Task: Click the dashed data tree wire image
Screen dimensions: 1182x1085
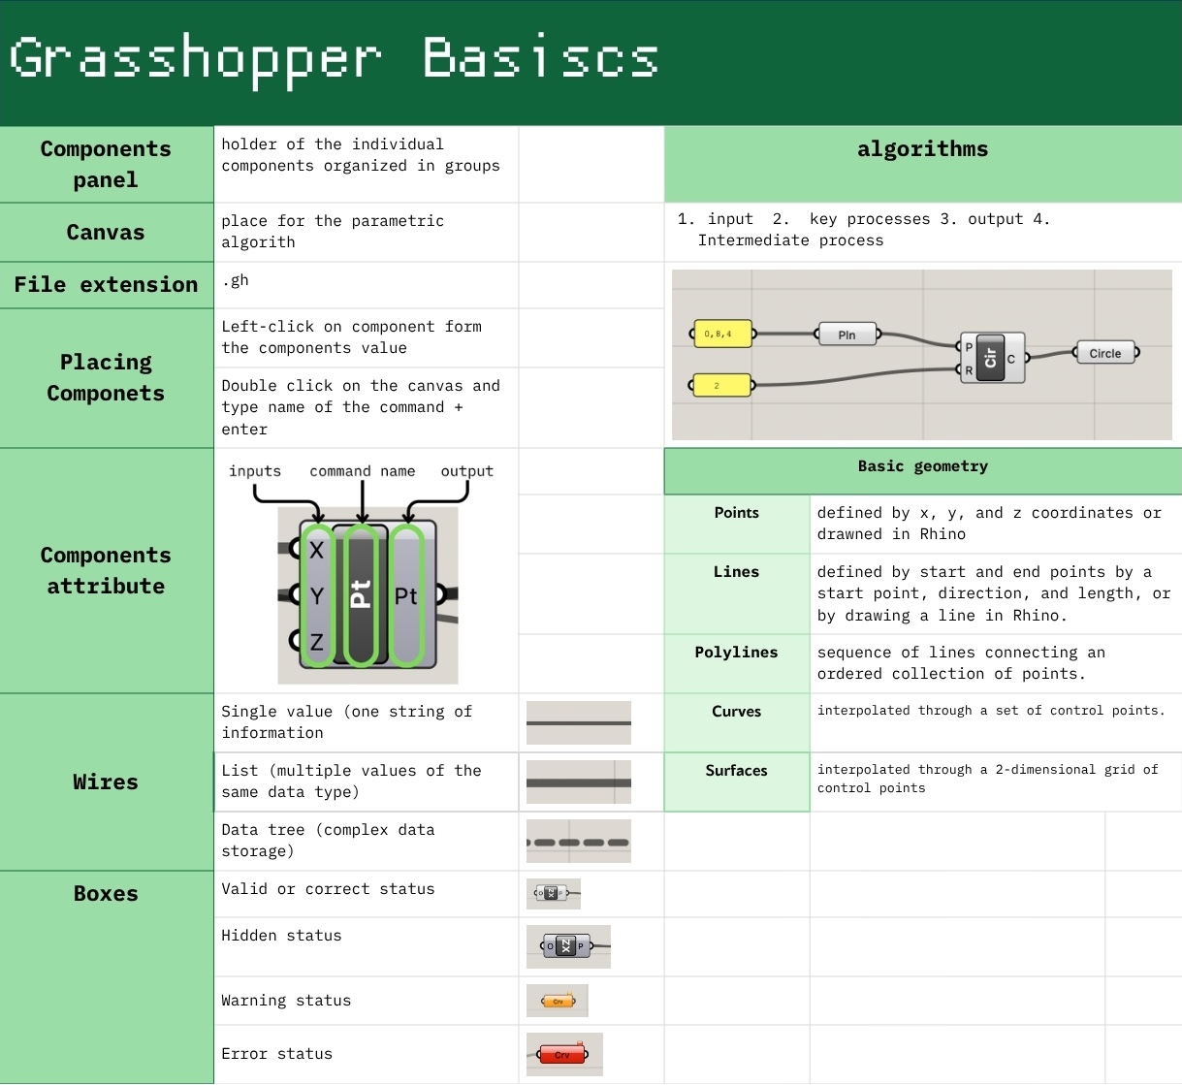Action: [578, 842]
